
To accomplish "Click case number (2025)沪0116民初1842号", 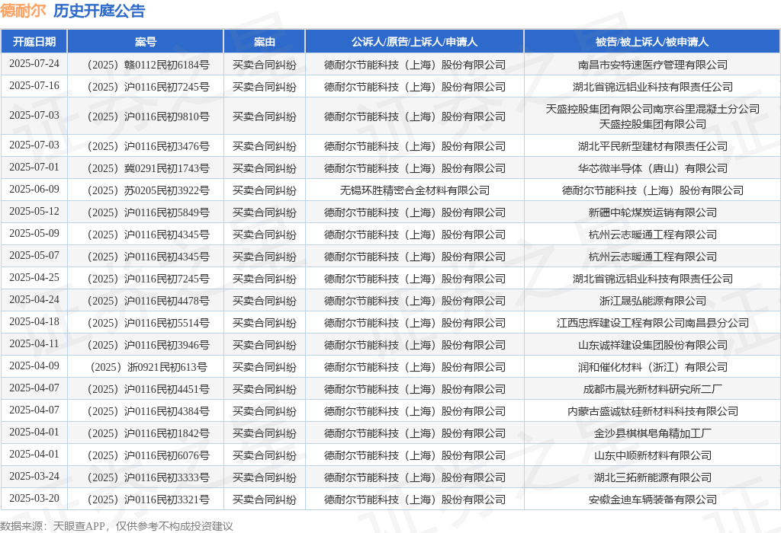I will tap(148, 433).
